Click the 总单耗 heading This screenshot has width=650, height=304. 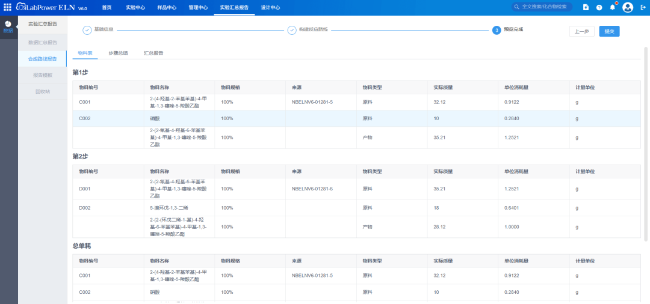[x=82, y=246]
